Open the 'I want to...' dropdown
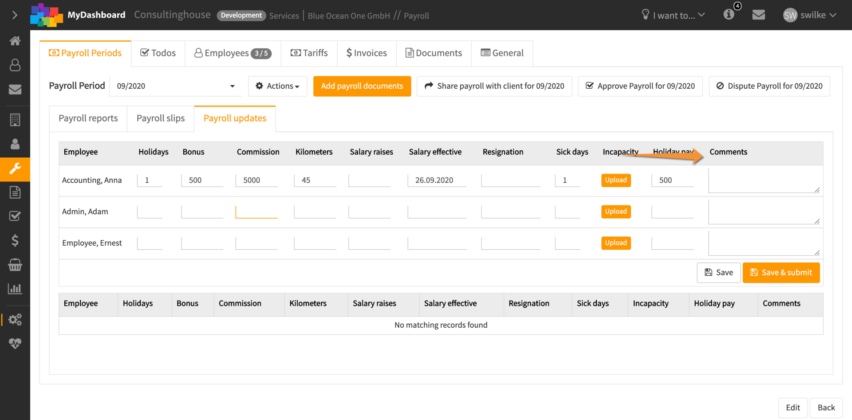 [673, 15]
